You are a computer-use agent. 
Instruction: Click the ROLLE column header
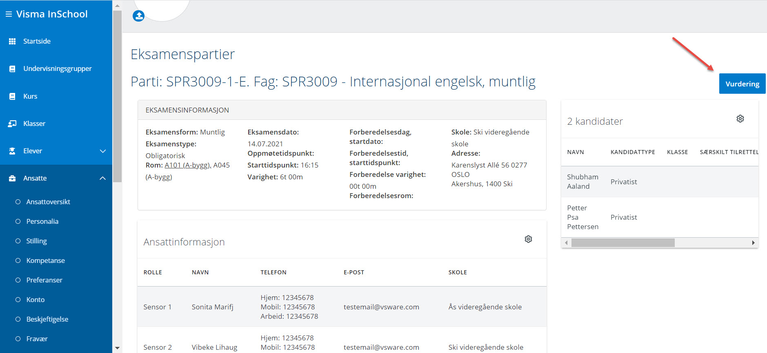[153, 272]
